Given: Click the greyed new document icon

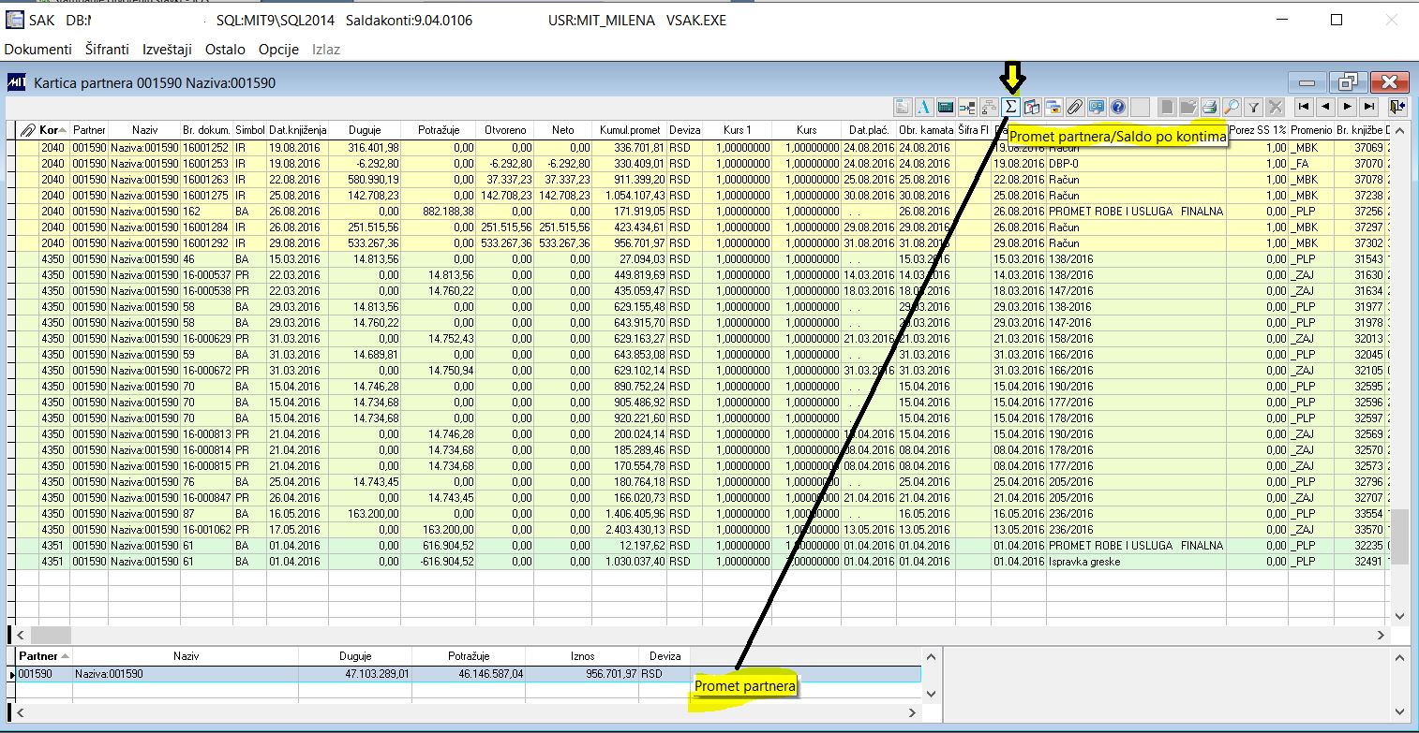Looking at the screenshot, I should pyautogui.click(x=1167, y=107).
